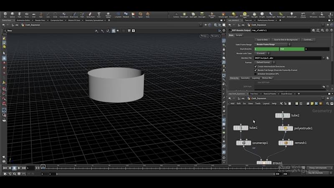The width and height of the screenshot is (334, 188).
Task: Open the Persp viewport camera menu
Action: (x=204, y=36)
